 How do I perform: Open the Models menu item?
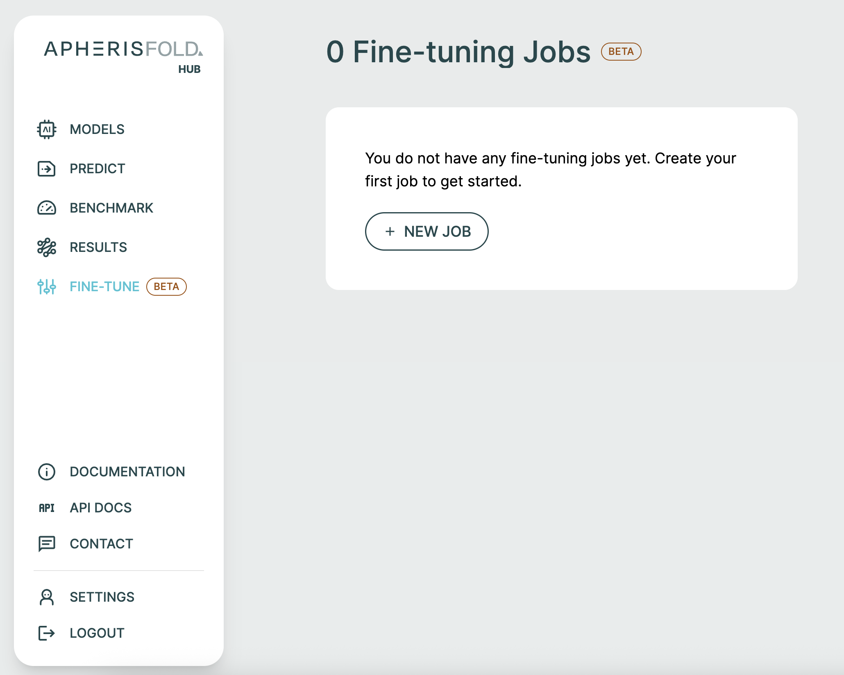97,129
